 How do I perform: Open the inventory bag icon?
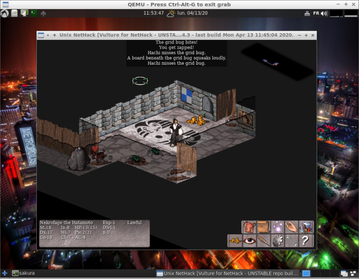click(x=250, y=227)
